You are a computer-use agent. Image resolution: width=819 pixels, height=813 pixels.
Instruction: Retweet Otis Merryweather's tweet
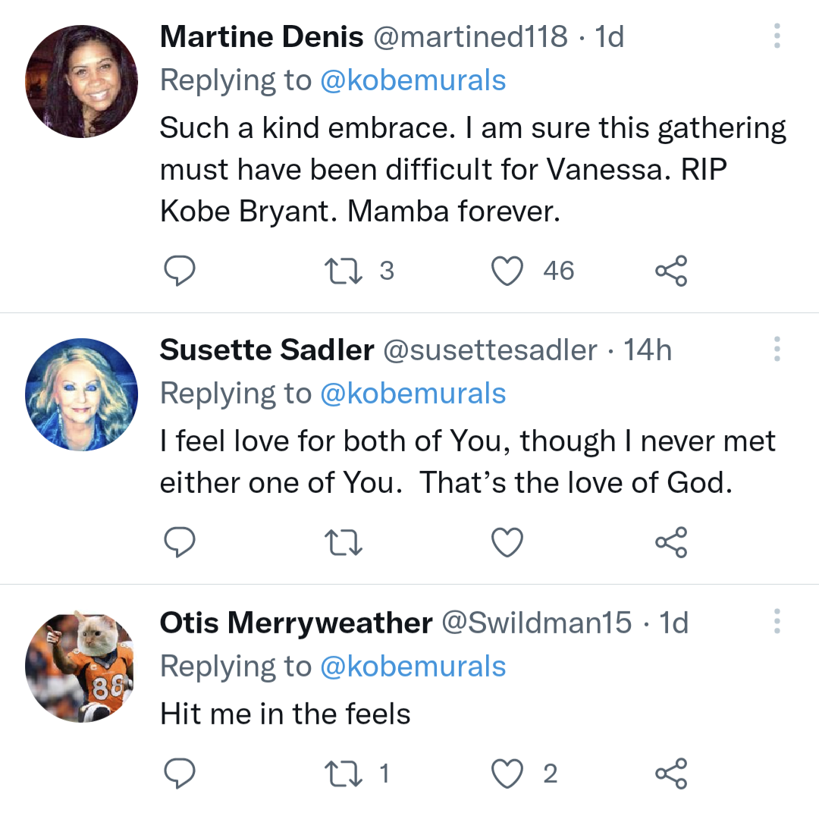(344, 773)
